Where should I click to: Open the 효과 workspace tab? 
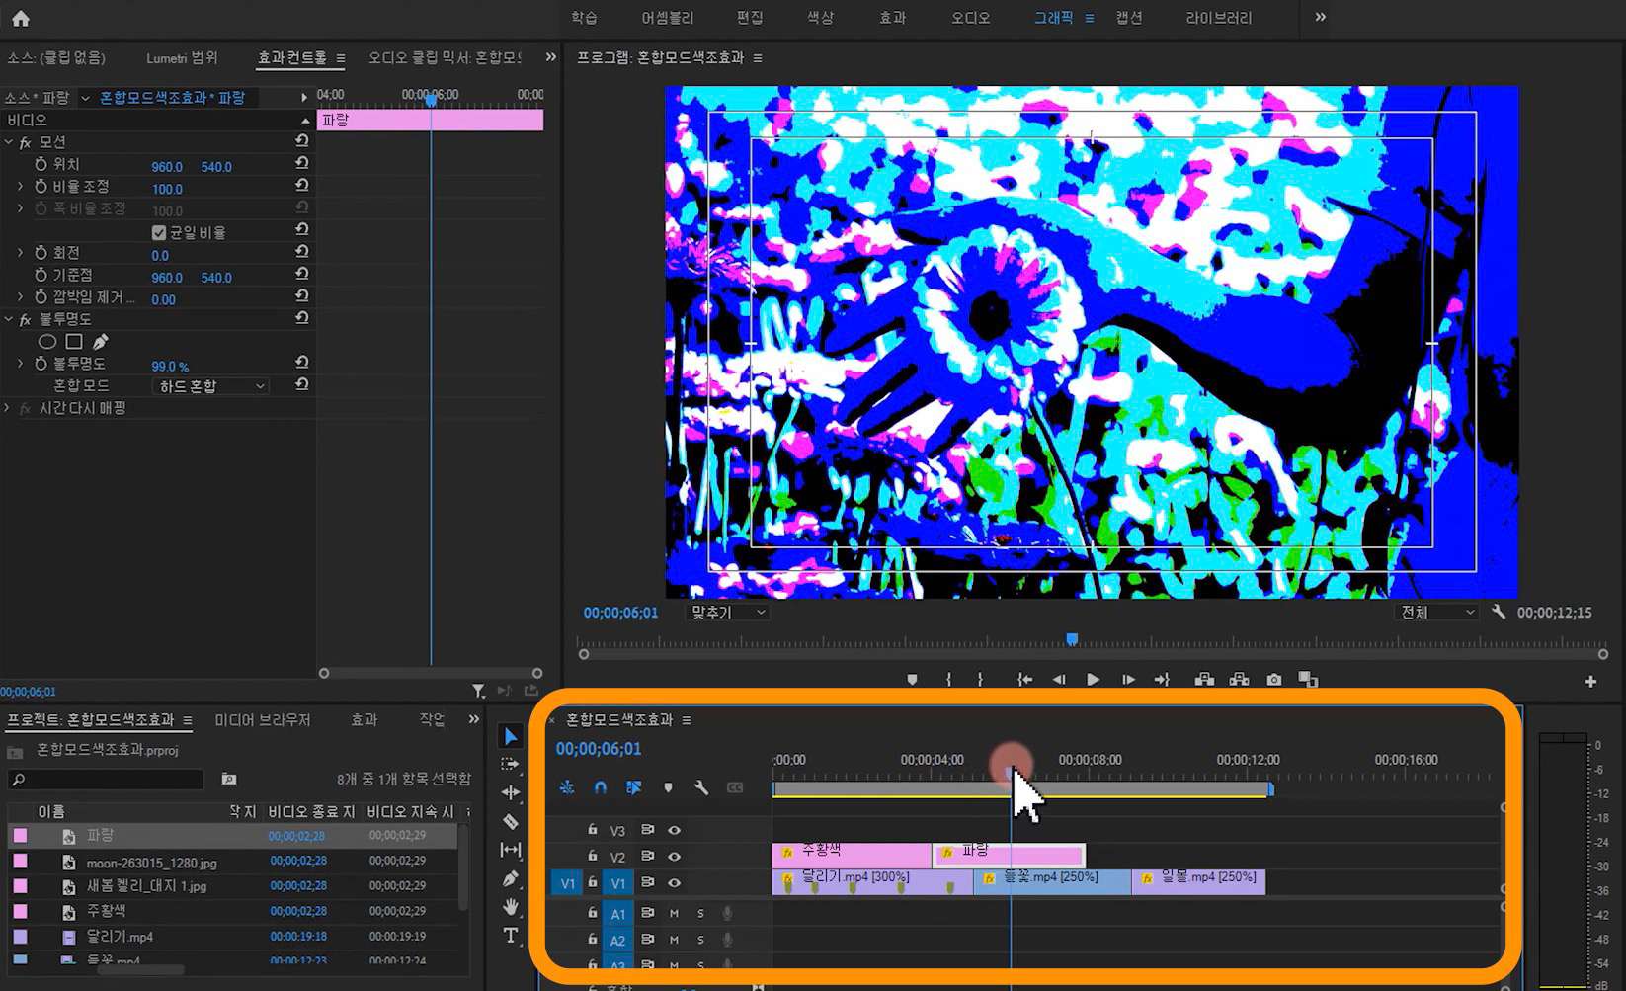[893, 18]
